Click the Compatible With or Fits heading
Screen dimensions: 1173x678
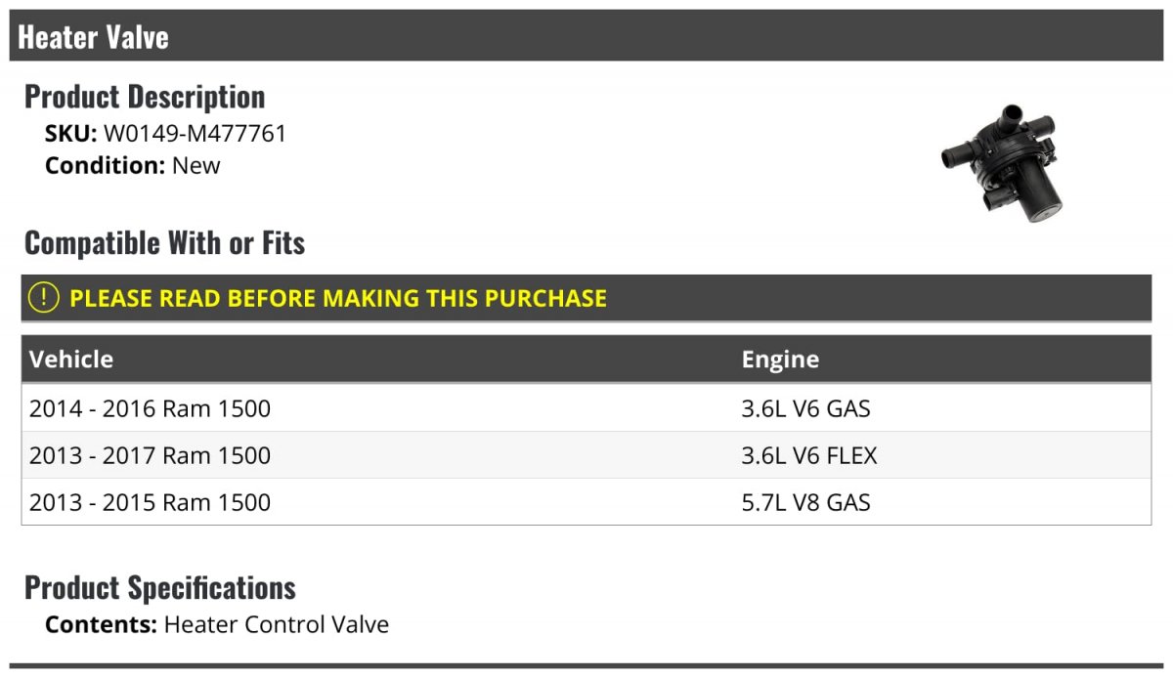tap(165, 242)
